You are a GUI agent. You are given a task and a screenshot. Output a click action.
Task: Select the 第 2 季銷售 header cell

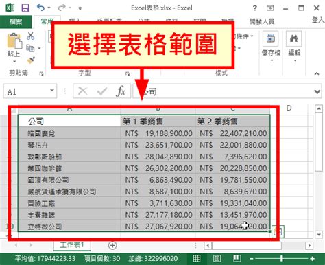(x=232, y=121)
